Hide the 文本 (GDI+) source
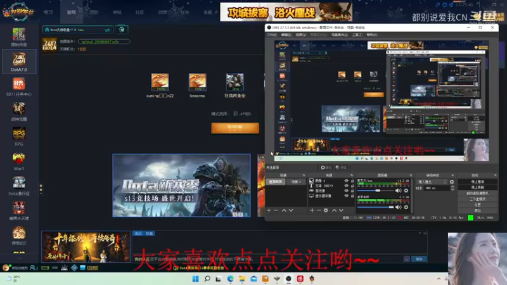This screenshot has height=285, width=507. [346, 186]
